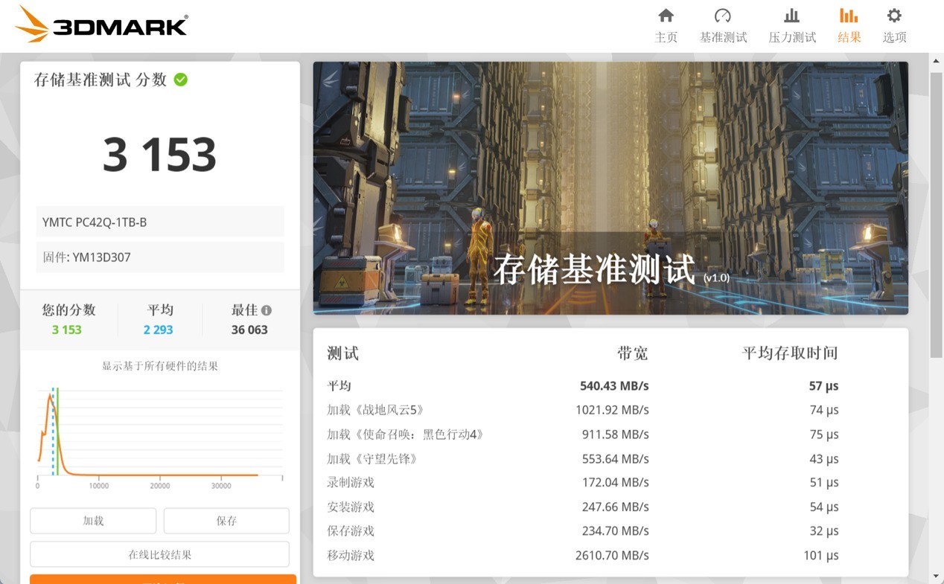Click the info icon beside 最佳
Screen dimensions: 944x584
(x=267, y=310)
